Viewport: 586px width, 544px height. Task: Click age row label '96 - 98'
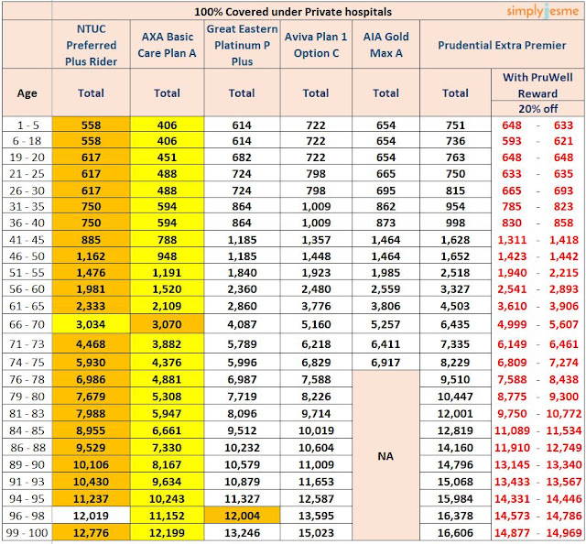[x=27, y=516]
